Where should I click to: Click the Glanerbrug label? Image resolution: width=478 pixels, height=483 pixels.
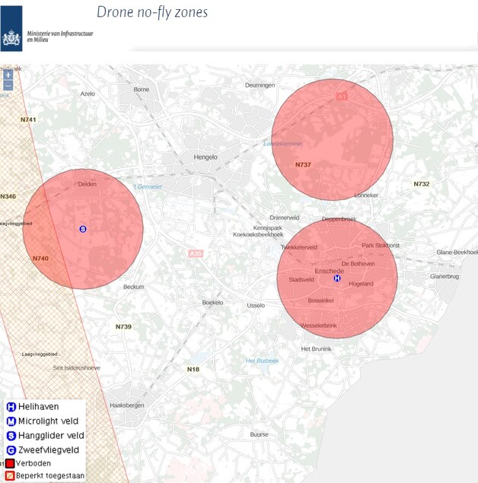445,277
